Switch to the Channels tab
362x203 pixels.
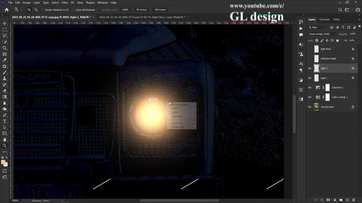pos(324,20)
